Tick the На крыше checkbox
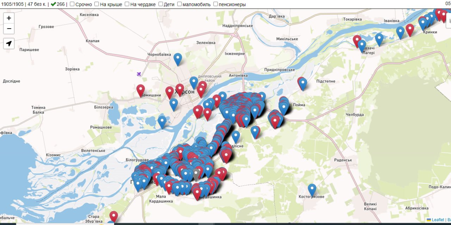 click(97, 4)
